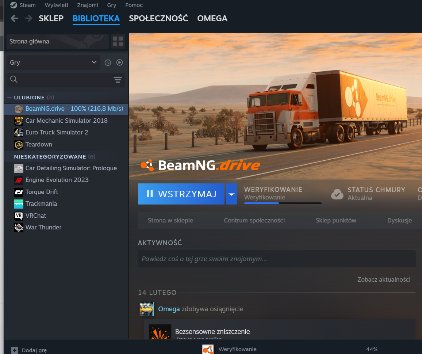This screenshot has width=422, height=354.
Task: Switch to the SKLEP tab
Action: pos(51,18)
